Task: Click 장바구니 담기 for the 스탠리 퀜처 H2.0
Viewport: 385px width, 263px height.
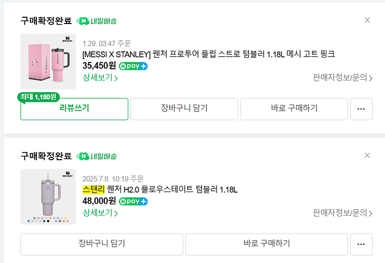Action: (102, 243)
